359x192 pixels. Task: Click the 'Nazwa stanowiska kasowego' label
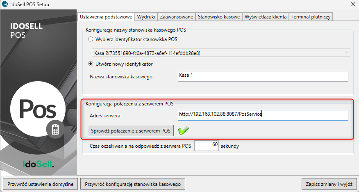tap(121, 77)
